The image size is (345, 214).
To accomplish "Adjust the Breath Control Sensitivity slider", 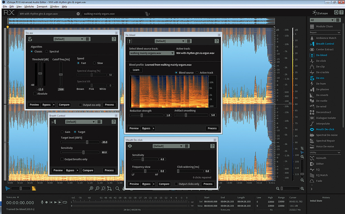I will pyautogui.click(x=80, y=152).
